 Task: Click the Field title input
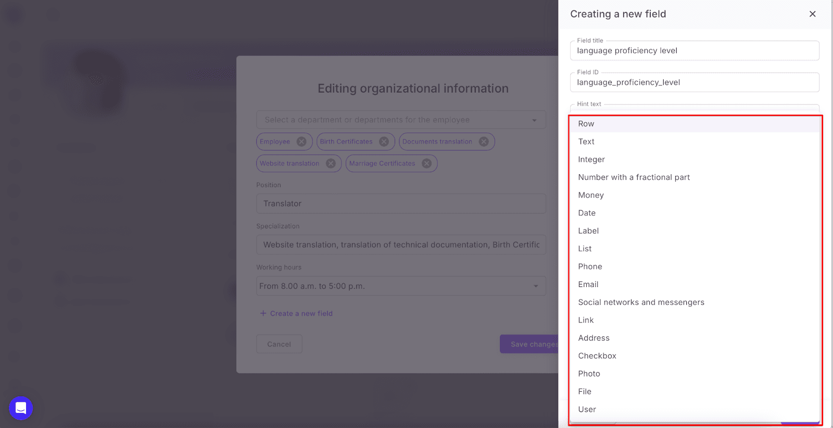click(694, 51)
